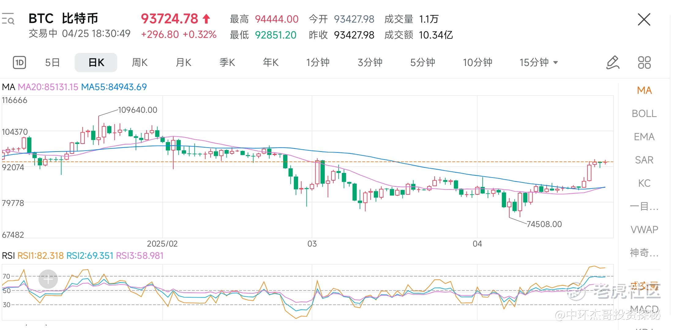Choose the 5日 five-day view
The height and width of the screenshot is (330, 674).
pos(52,63)
